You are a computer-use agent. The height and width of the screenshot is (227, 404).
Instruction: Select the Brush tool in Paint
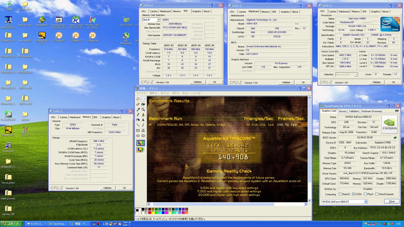(143, 115)
